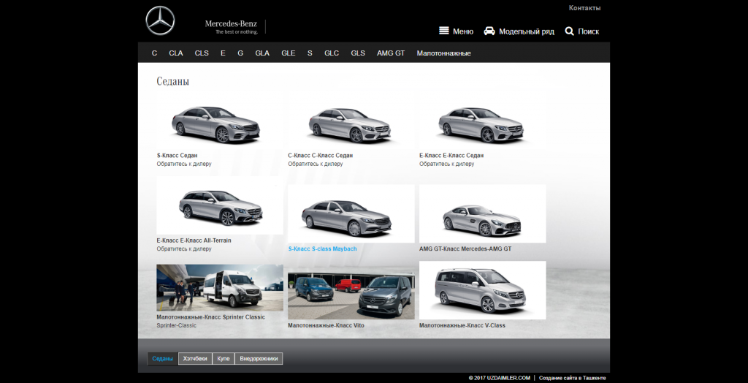Image resolution: width=748 pixels, height=383 pixels.
Task: Click the UZDAIMLER.COM copyright link
Action: tap(500, 378)
